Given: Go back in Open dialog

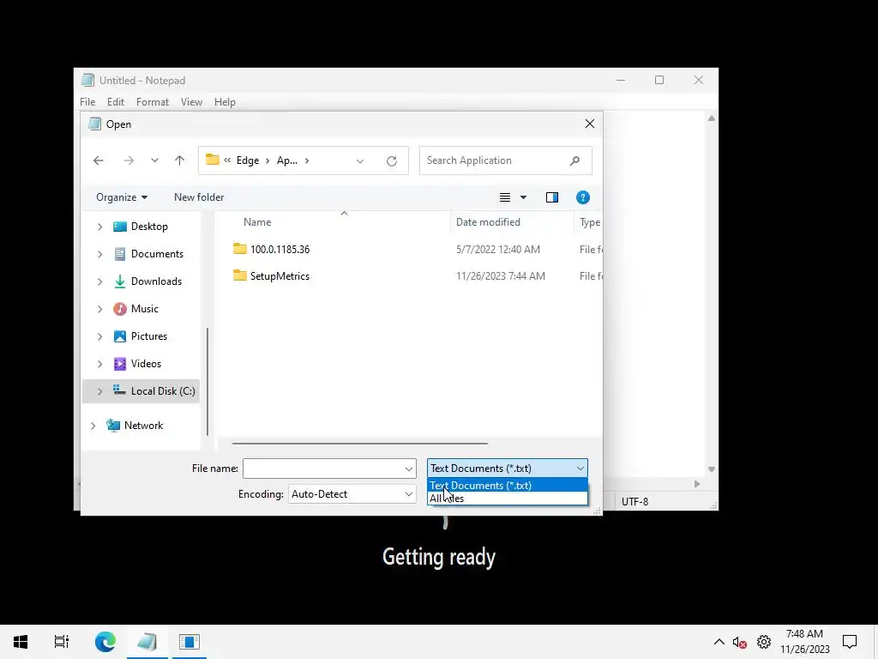Looking at the screenshot, I should 99,160.
